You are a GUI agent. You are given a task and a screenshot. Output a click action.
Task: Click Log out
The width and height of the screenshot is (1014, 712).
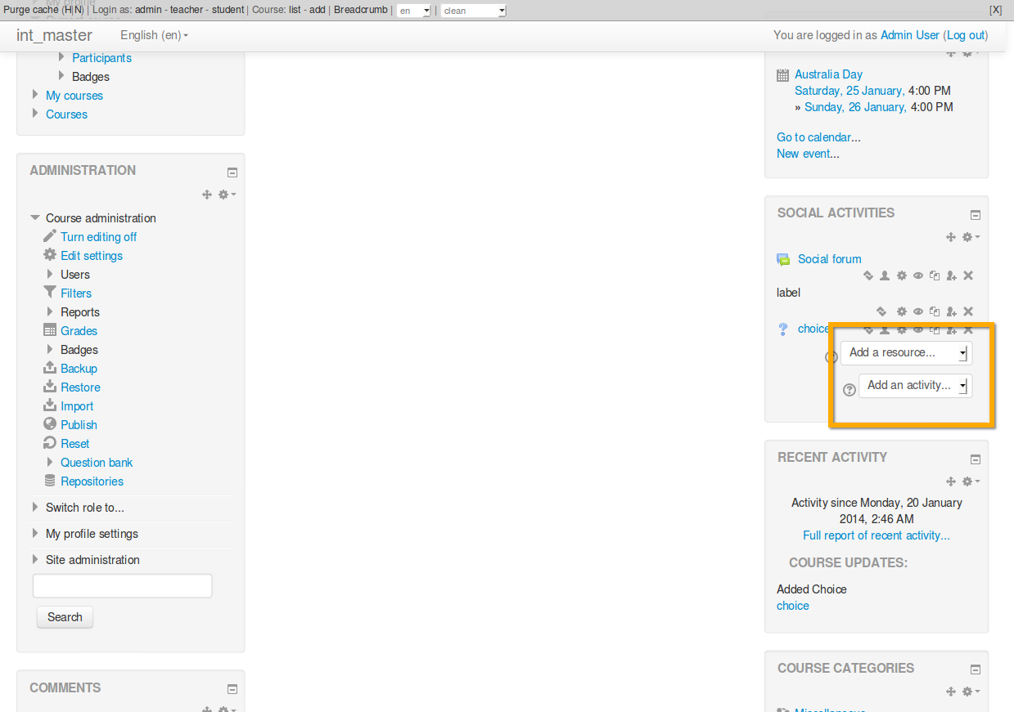[x=966, y=35]
